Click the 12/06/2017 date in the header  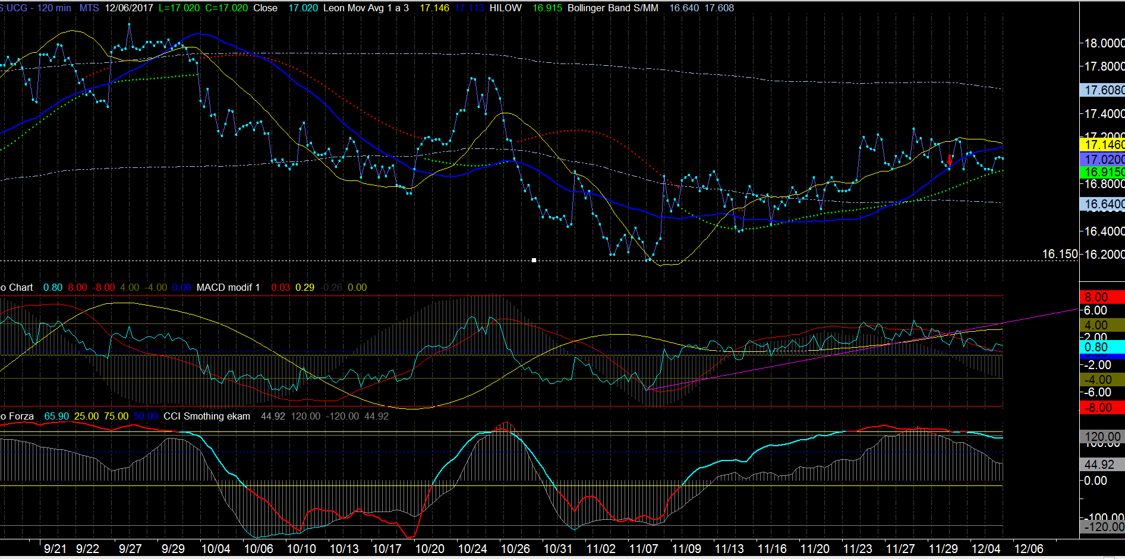point(129,8)
